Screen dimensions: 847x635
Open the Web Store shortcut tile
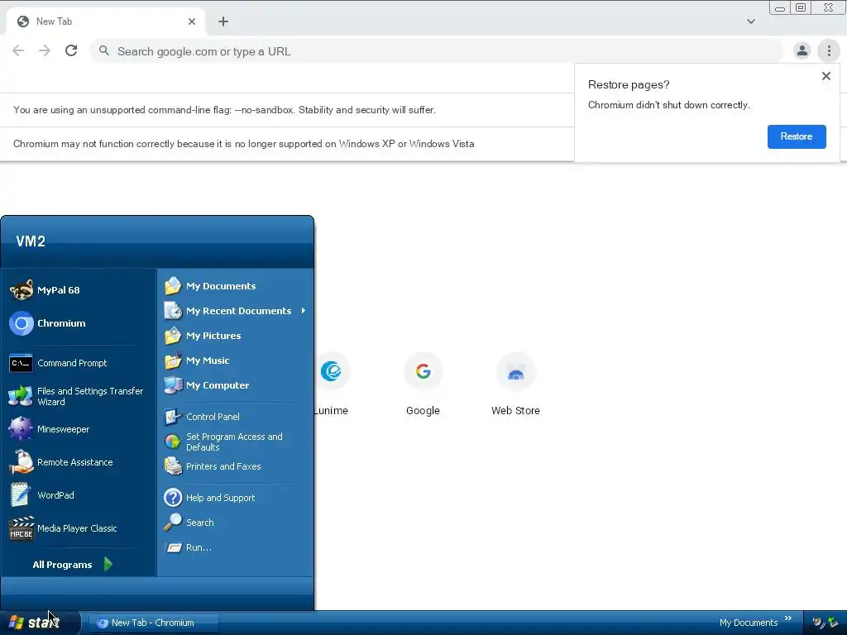[x=516, y=384]
